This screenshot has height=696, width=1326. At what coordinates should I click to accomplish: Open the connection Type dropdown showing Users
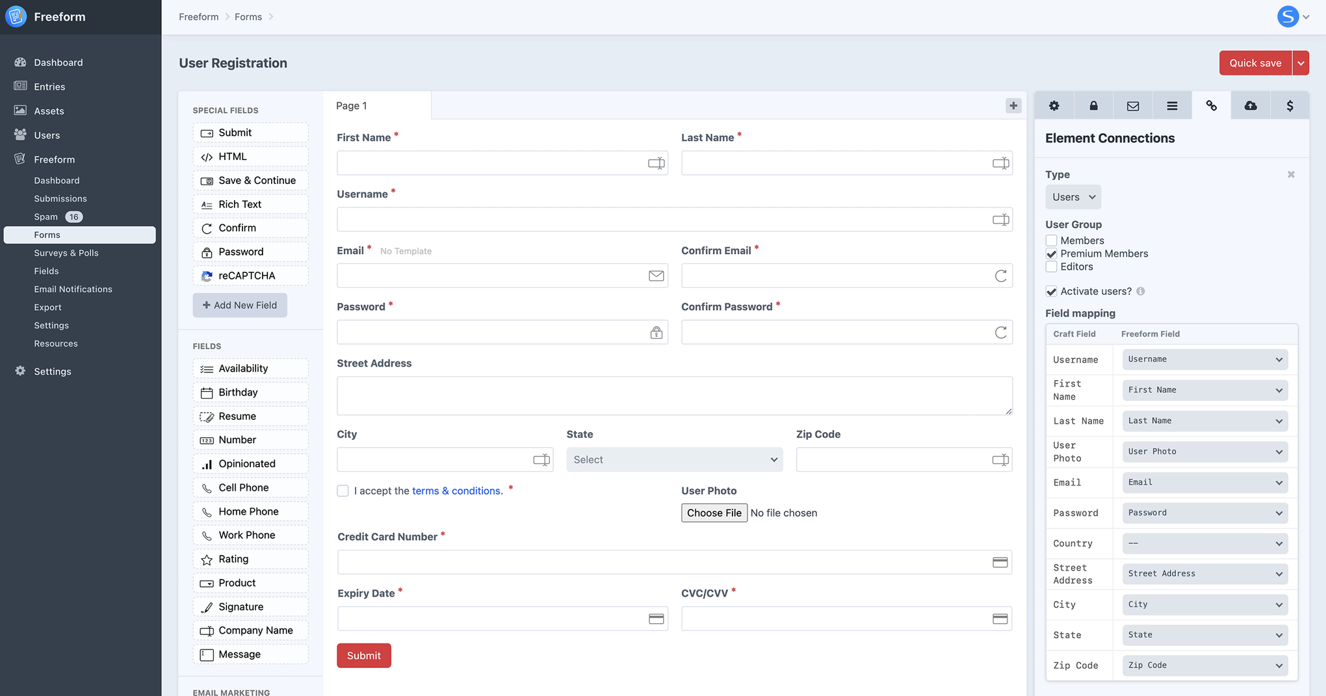point(1072,196)
